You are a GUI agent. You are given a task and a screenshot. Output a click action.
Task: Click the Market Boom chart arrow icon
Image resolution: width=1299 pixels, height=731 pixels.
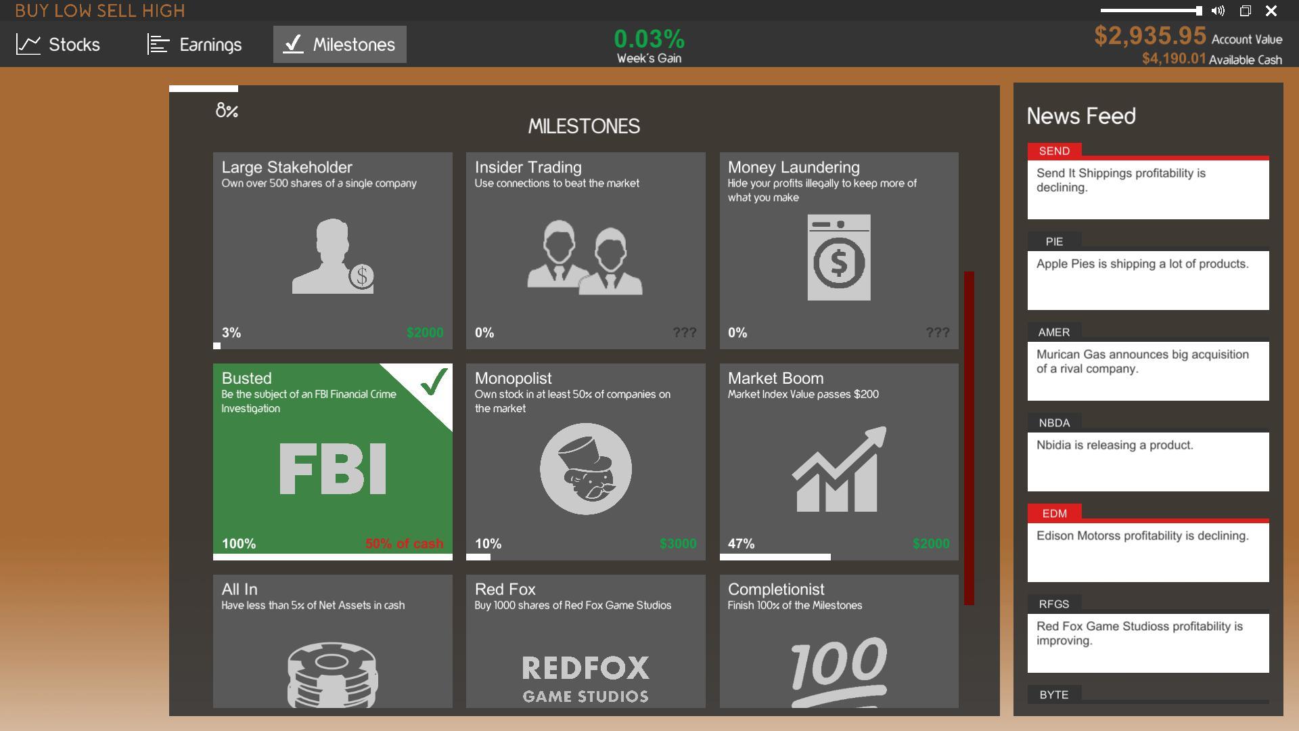(838, 469)
